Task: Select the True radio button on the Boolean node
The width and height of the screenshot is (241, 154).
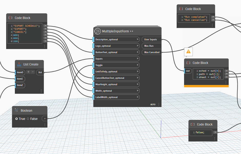Action: pos(16,119)
